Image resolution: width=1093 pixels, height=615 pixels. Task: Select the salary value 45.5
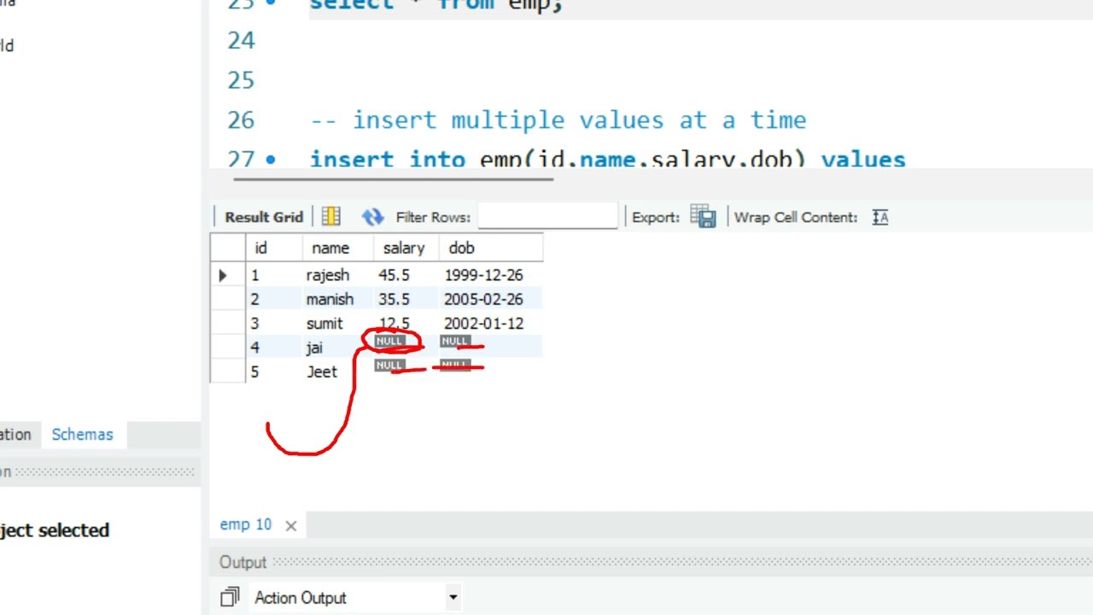394,275
